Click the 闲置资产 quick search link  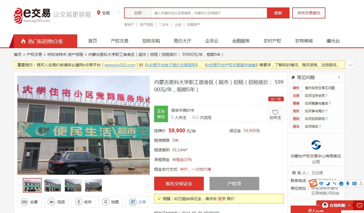194,25
